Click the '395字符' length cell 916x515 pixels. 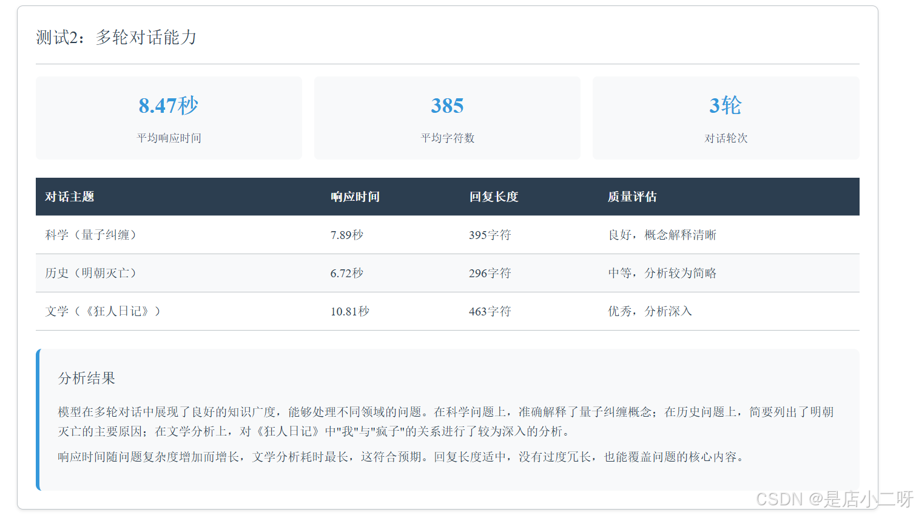tap(490, 235)
